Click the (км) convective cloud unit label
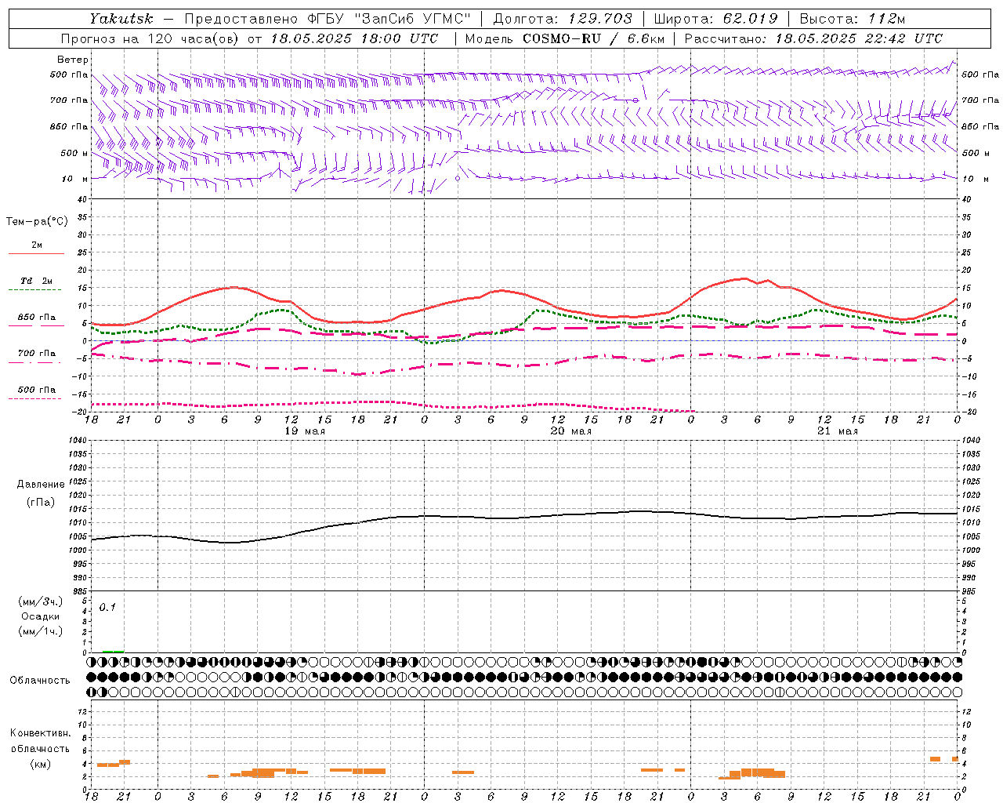 tap(41, 764)
